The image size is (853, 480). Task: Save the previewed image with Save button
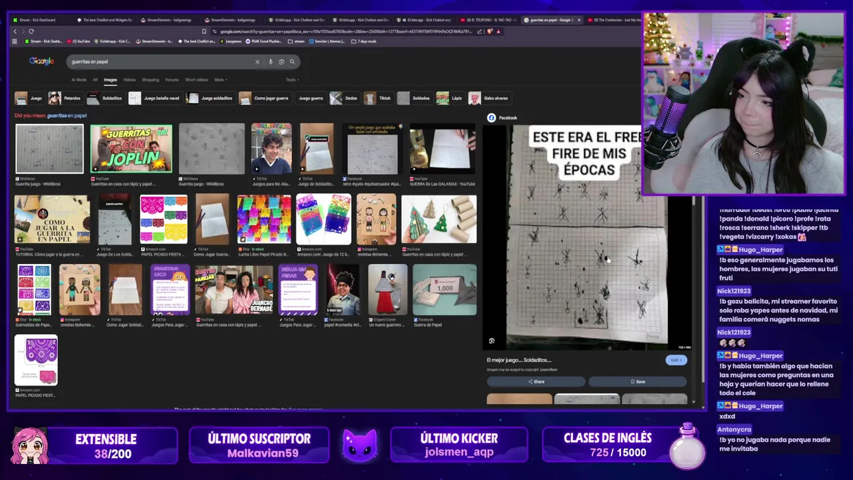[x=638, y=382]
